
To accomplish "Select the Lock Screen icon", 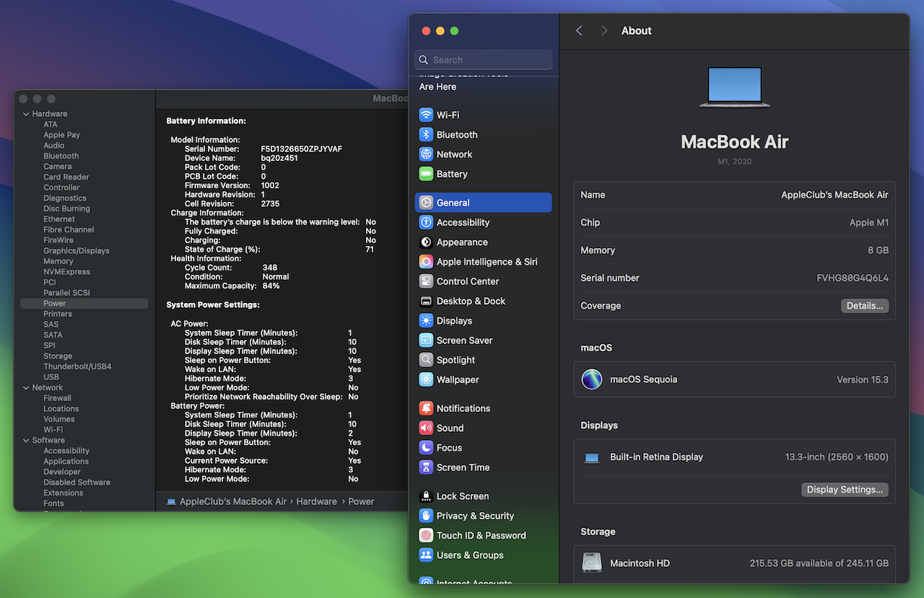I will pos(426,496).
